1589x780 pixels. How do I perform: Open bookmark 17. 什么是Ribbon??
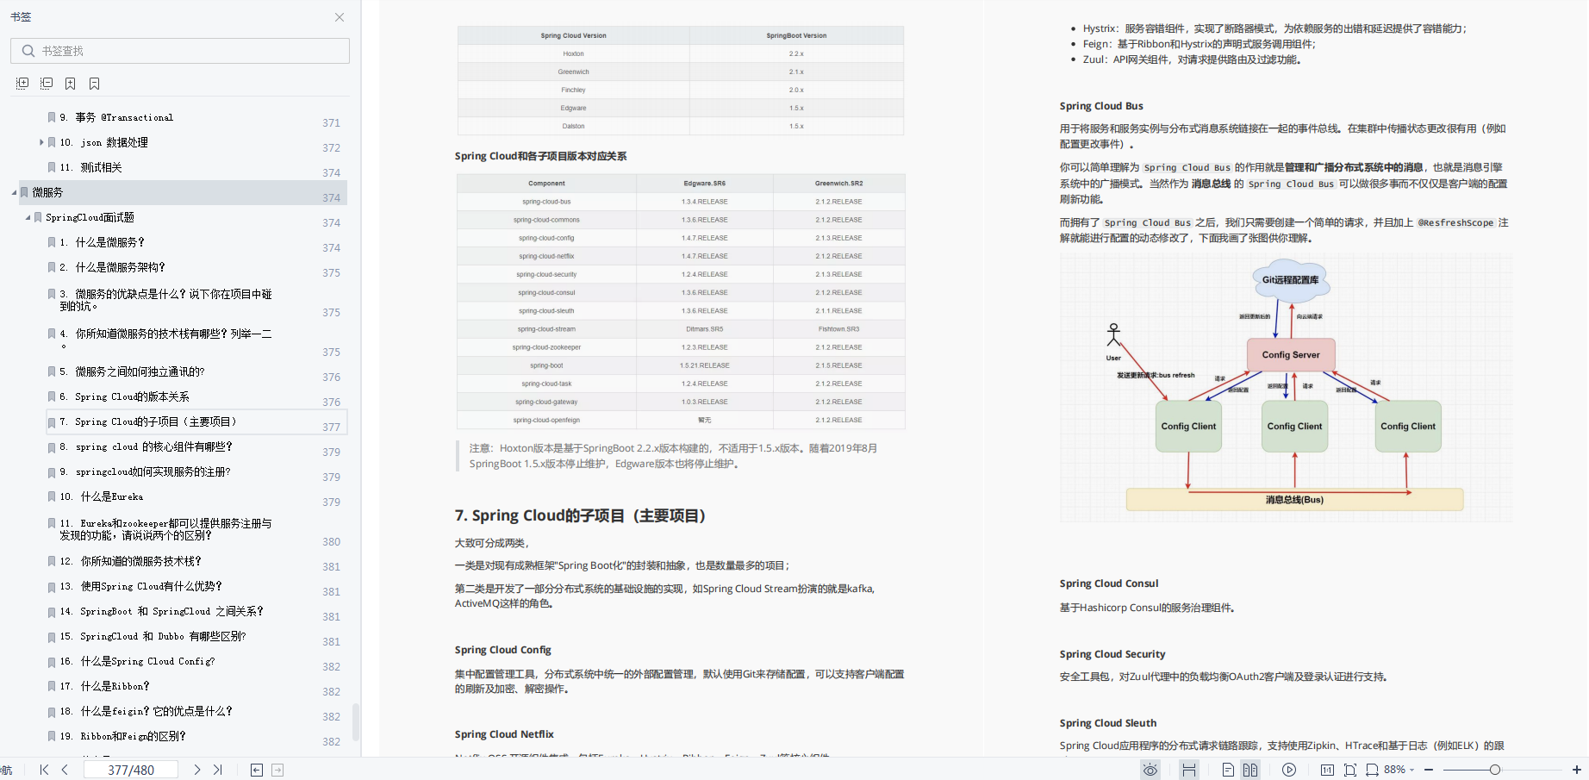pos(104,686)
